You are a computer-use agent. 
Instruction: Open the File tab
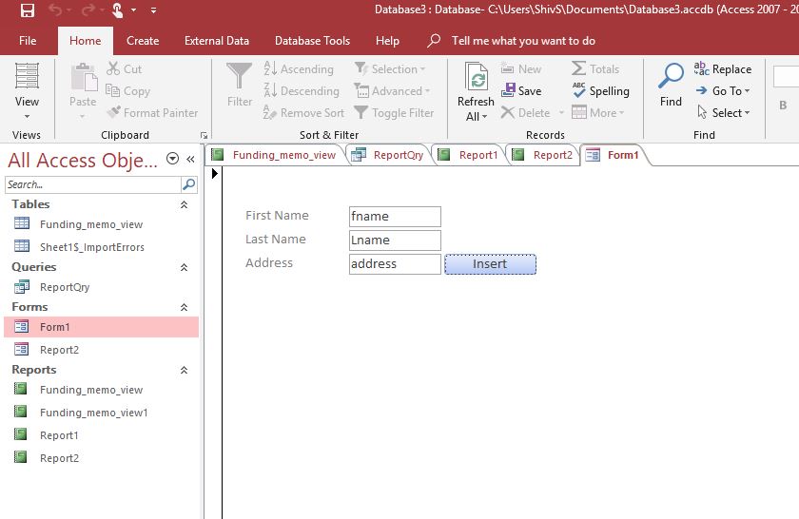pos(28,41)
